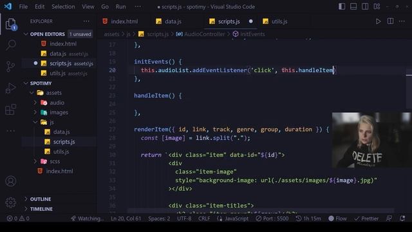The width and height of the screenshot is (412, 232).
Task: Open the Selection menu
Action: pyautogui.click(x=63, y=6)
